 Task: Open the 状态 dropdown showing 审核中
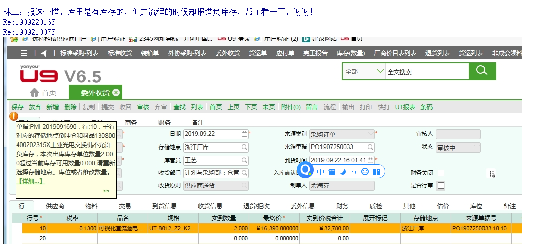[476, 147]
